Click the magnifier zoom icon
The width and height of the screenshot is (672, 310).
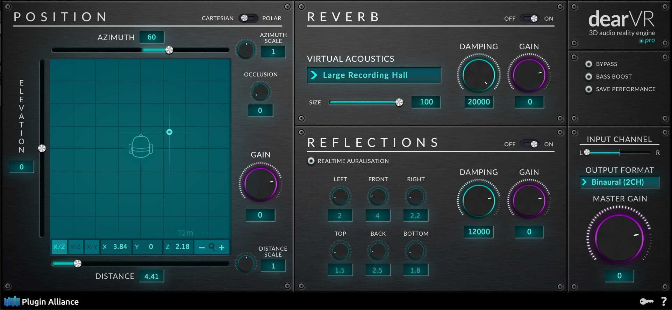(212, 247)
